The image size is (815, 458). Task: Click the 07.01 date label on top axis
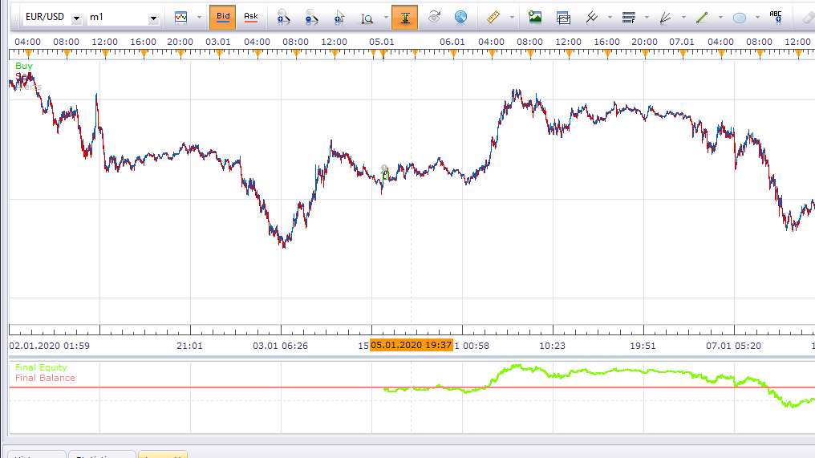pos(681,42)
